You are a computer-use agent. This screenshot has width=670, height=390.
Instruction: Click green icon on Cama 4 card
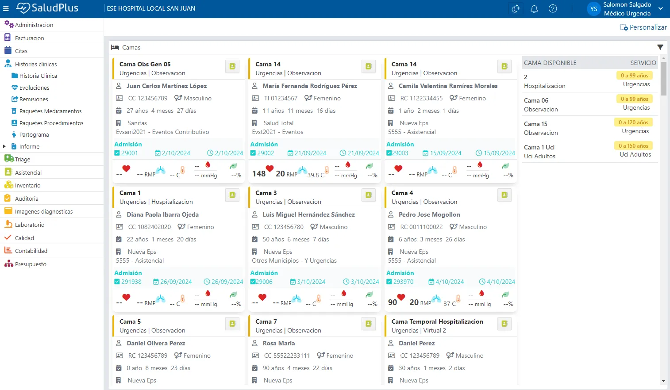[x=504, y=195]
